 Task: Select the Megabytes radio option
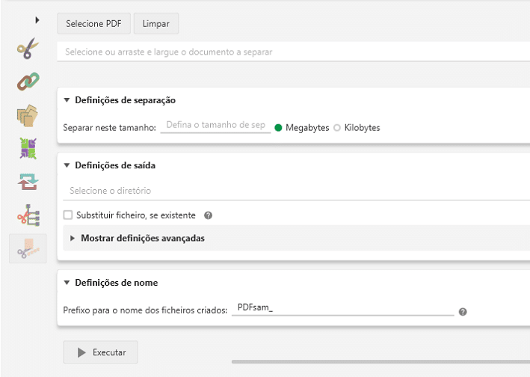(278, 128)
